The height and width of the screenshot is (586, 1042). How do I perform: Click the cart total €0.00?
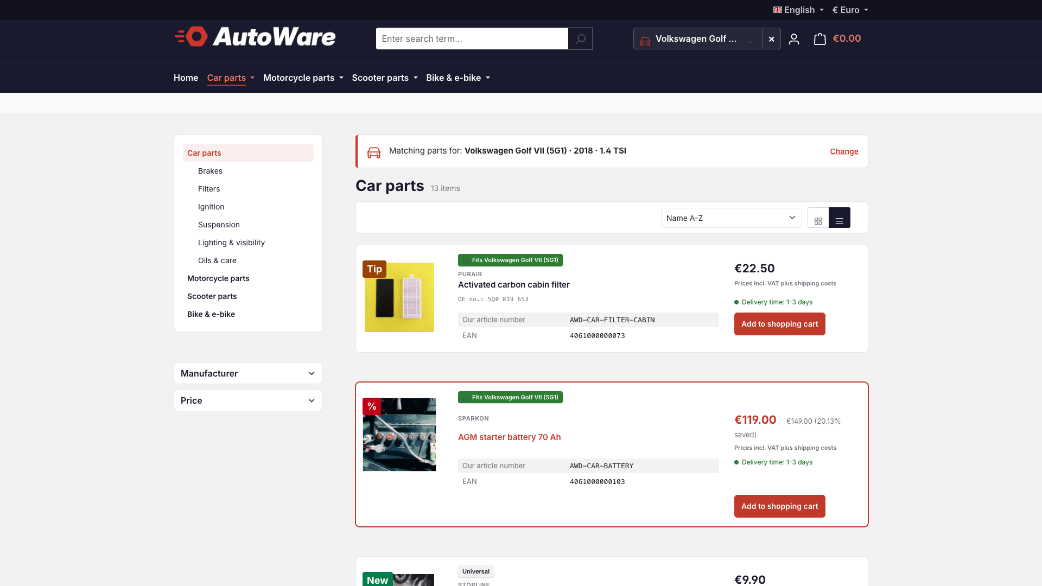(x=847, y=39)
